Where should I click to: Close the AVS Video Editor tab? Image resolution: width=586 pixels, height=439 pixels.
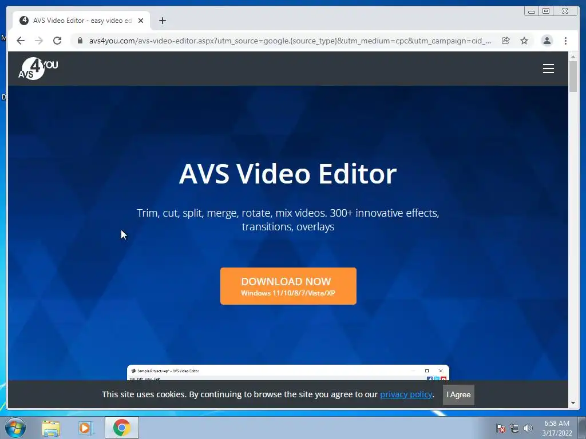(x=141, y=21)
